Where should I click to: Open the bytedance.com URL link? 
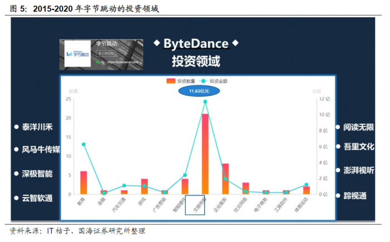[123, 62]
